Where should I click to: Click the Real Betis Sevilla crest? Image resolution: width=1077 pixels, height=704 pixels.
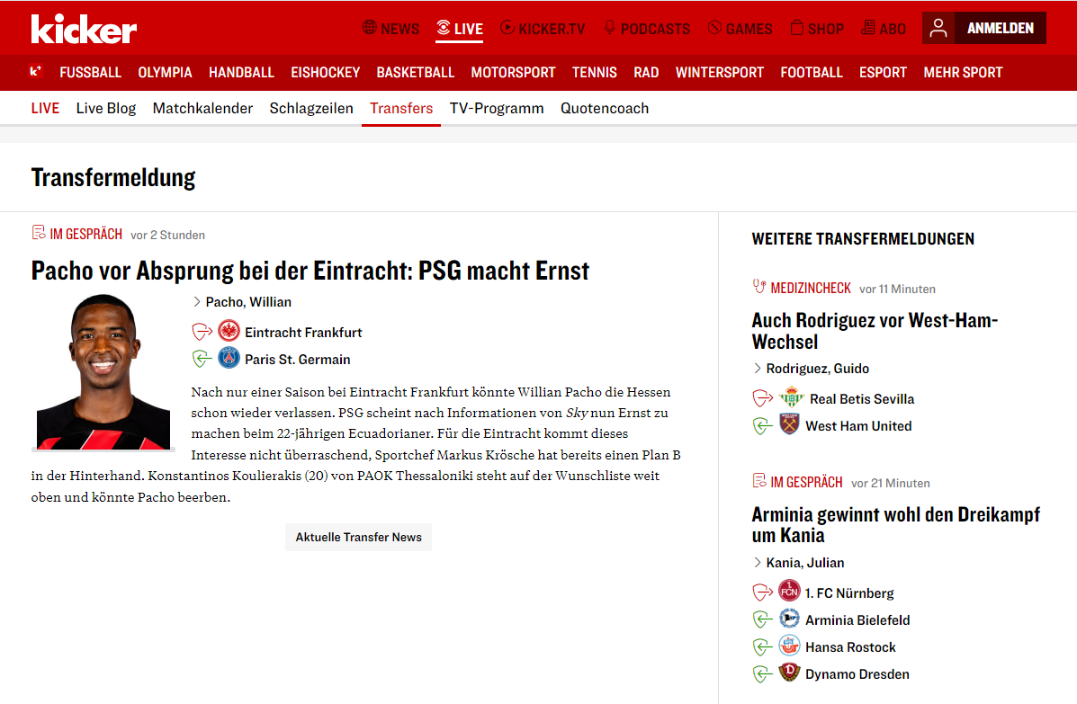click(790, 397)
